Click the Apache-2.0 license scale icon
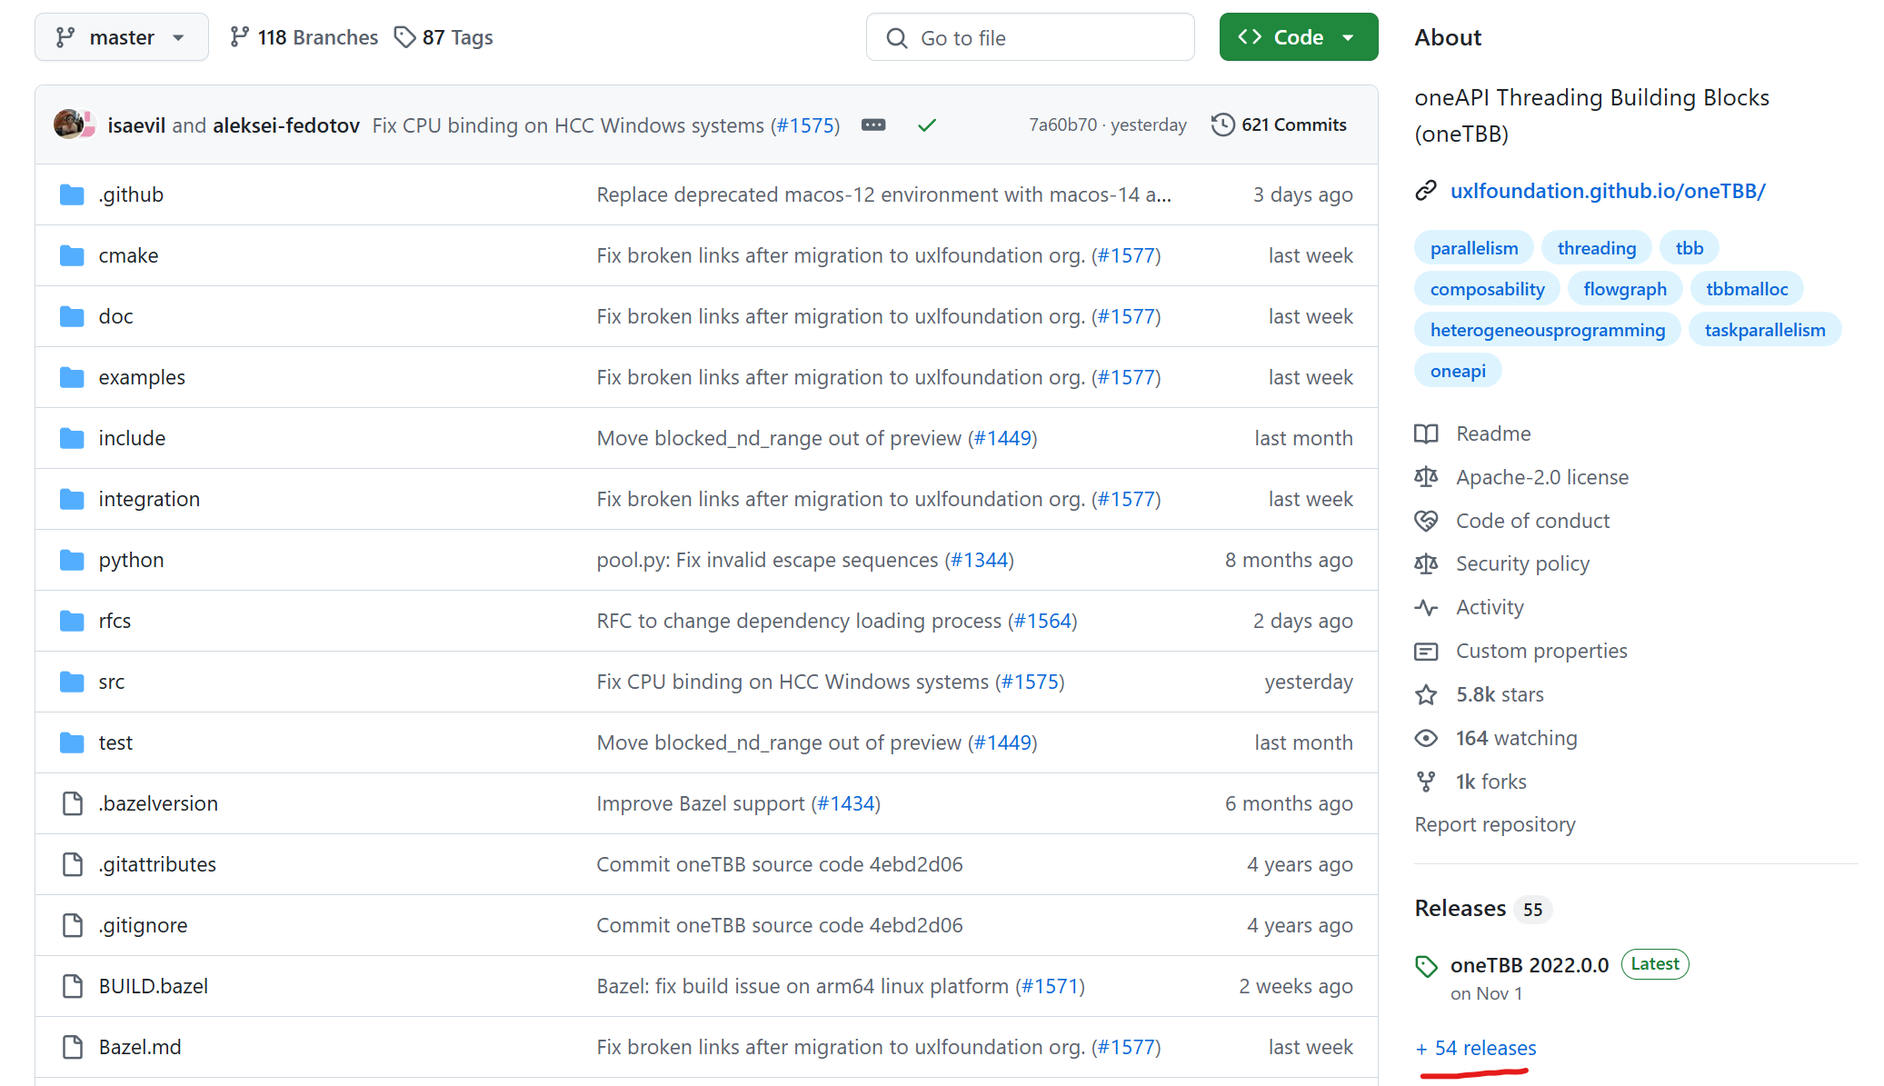Viewport: 1884px width, 1086px height. [1426, 477]
